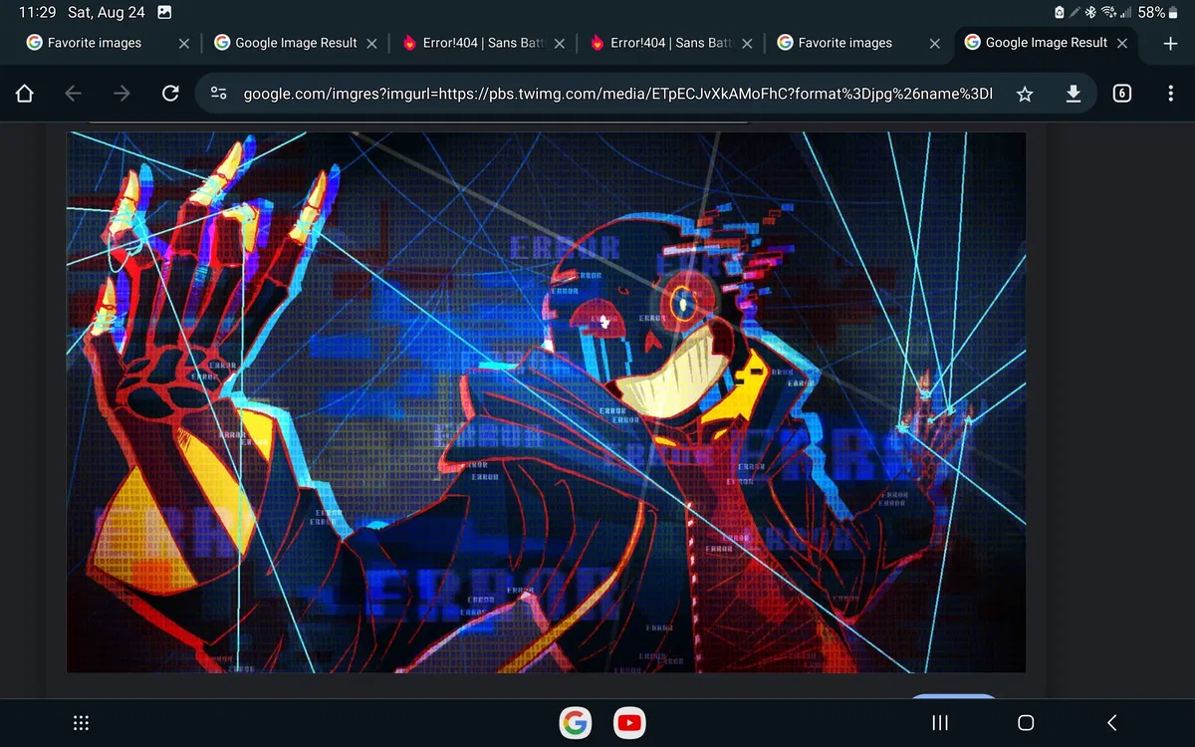Launch YouTube from the taskbar

tap(629, 723)
